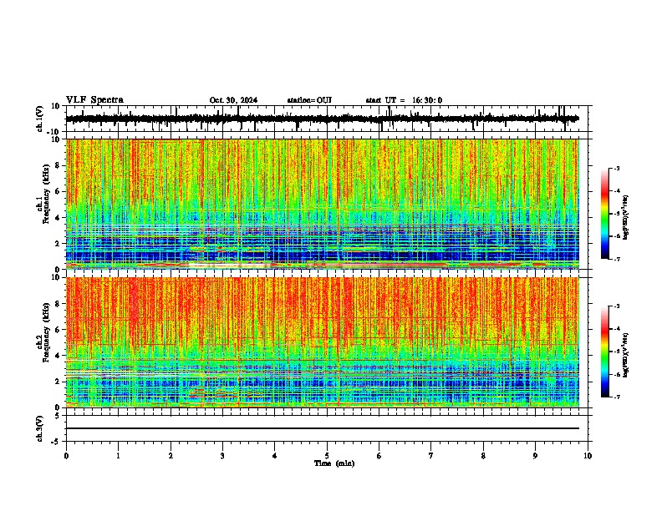Screen dimensions: 662x511
Task: Click the log(PSD) label beside ch.2 color scale
Action: coord(625,355)
